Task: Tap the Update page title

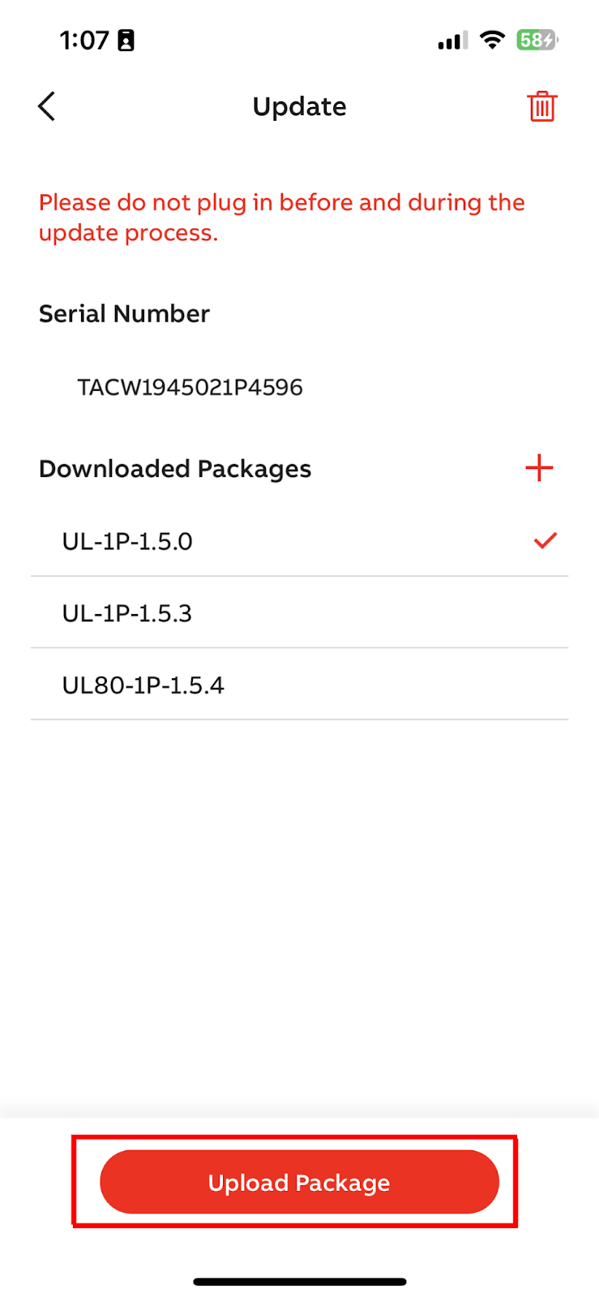Action: [299, 106]
